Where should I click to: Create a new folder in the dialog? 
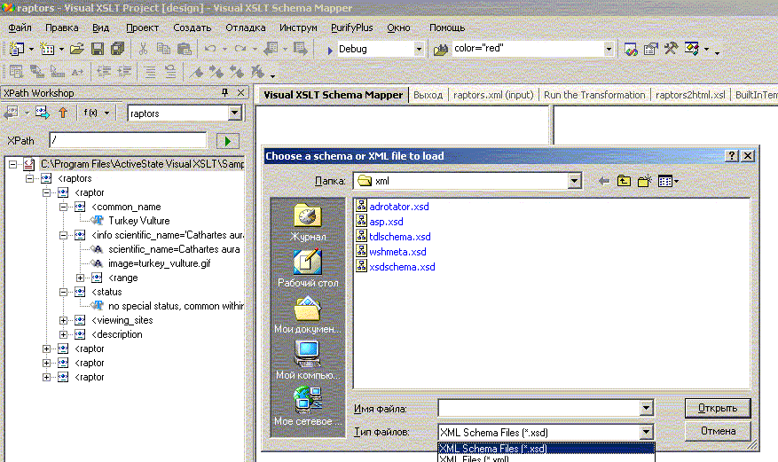tap(645, 182)
